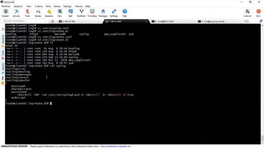The image size is (264, 148).
Task: Open the Session toolbar button
Action: pos(5,13)
